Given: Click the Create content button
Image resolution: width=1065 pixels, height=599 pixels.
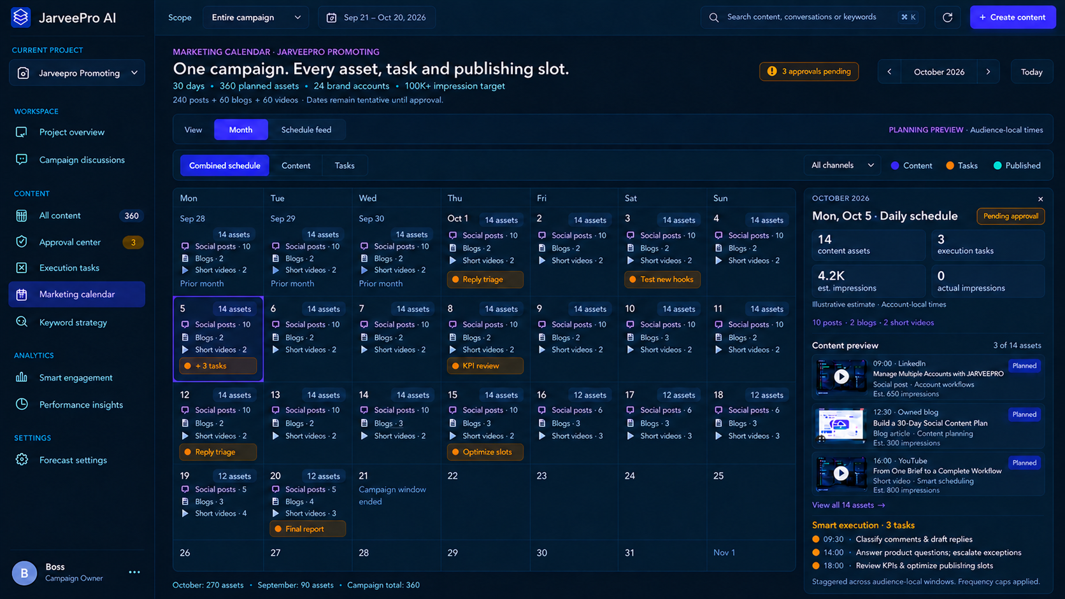Looking at the screenshot, I should [x=1012, y=17].
